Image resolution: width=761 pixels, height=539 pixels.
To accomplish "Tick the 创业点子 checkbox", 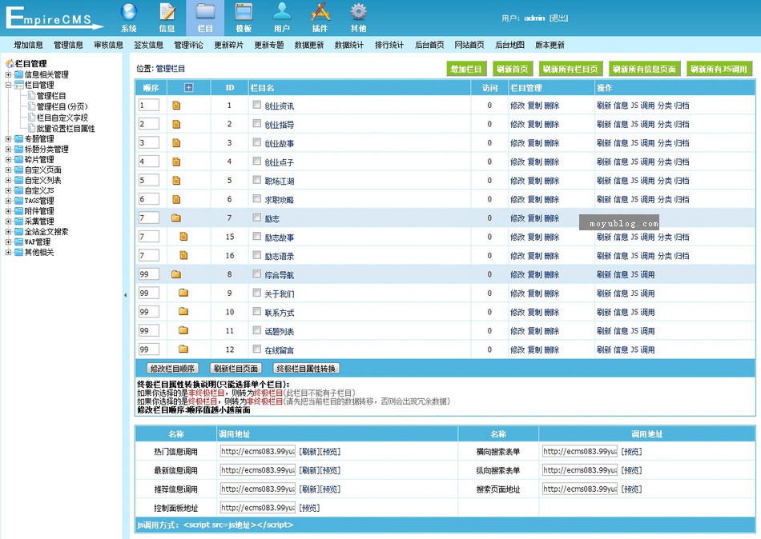I will (257, 161).
